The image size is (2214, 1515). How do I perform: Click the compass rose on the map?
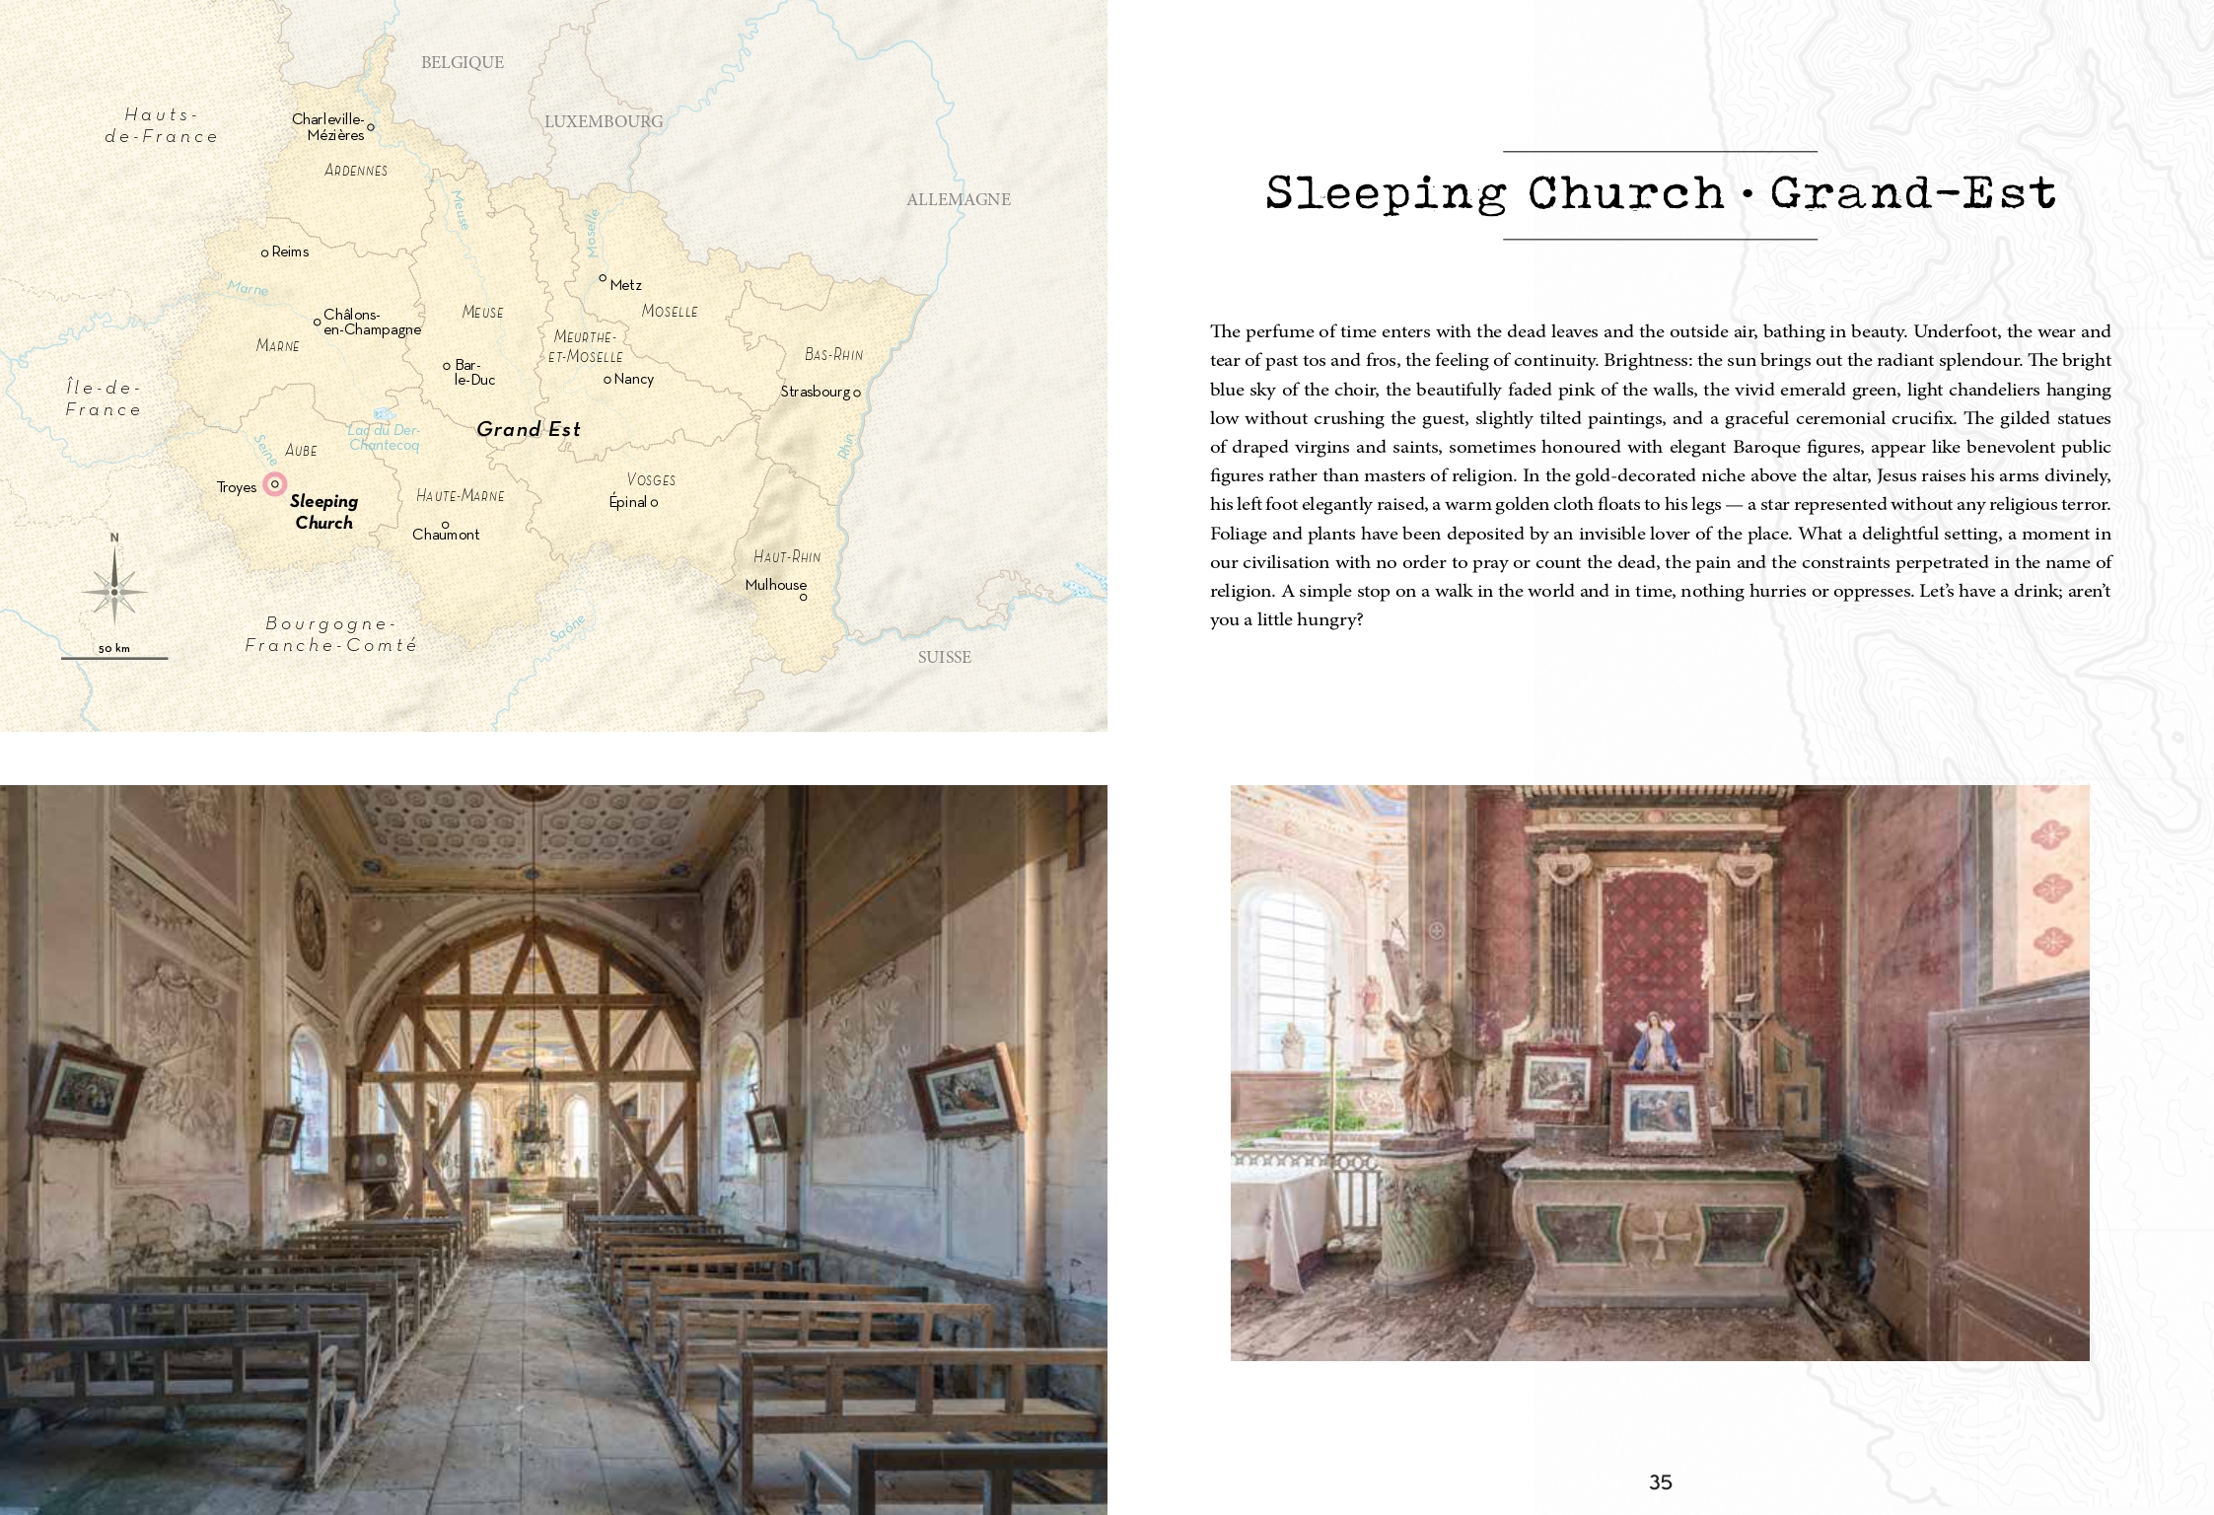pos(114,591)
